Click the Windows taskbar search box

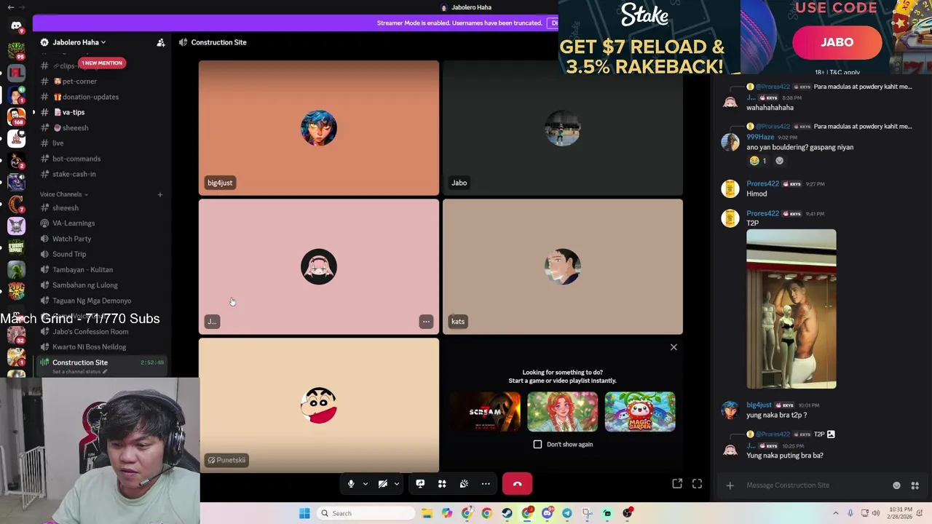[x=367, y=513]
